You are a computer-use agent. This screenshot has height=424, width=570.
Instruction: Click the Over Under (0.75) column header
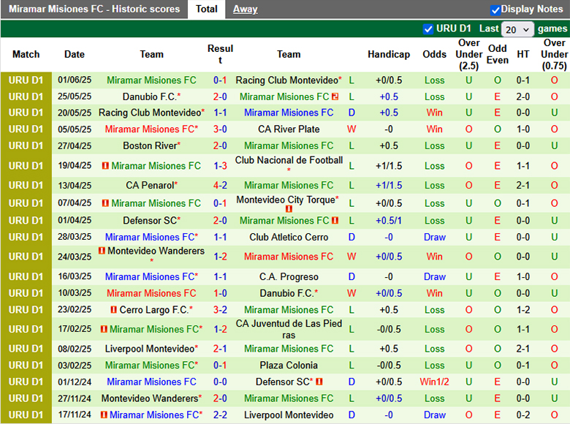point(554,55)
